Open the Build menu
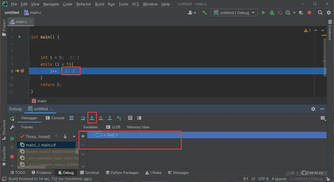The height and width of the screenshot is (182, 334). (100, 4)
